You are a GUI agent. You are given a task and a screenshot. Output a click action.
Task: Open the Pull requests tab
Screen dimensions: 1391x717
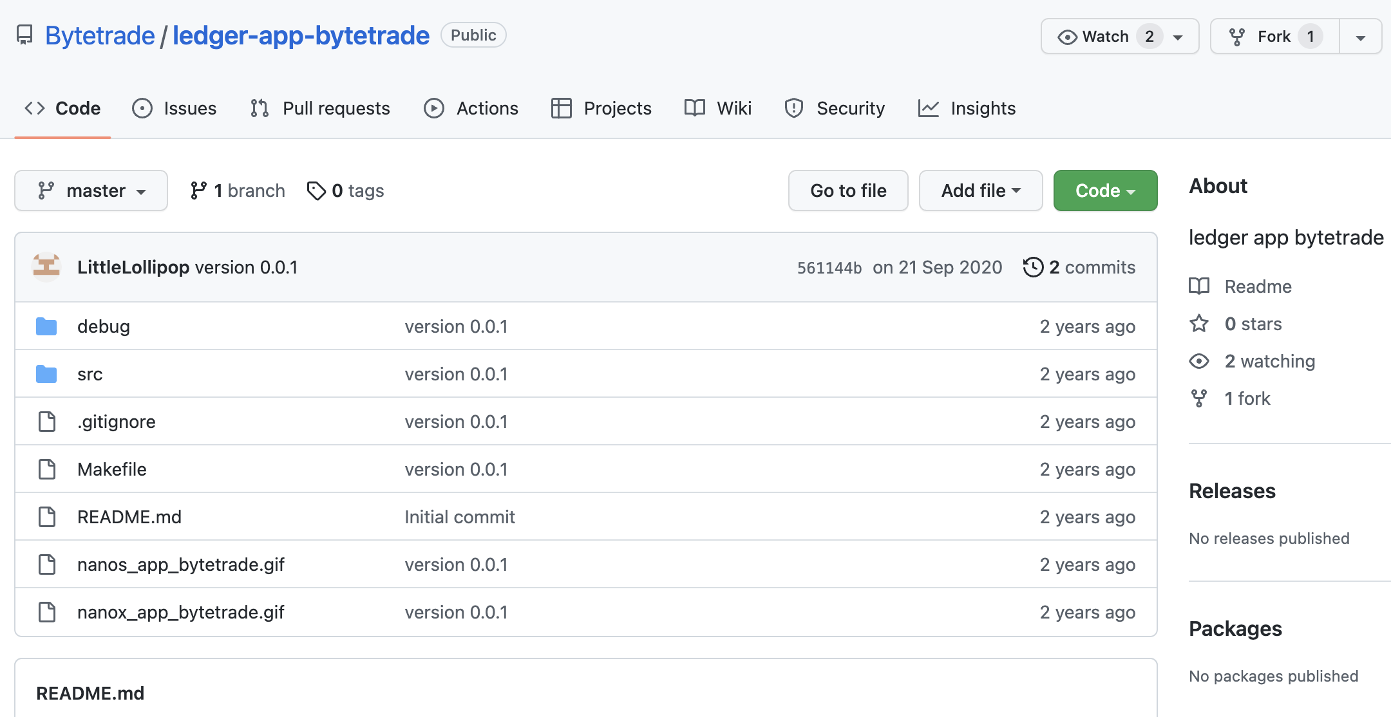click(x=320, y=108)
